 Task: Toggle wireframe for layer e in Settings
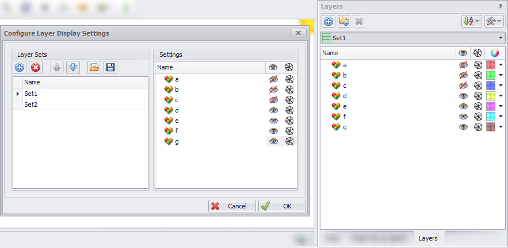click(x=289, y=121)
